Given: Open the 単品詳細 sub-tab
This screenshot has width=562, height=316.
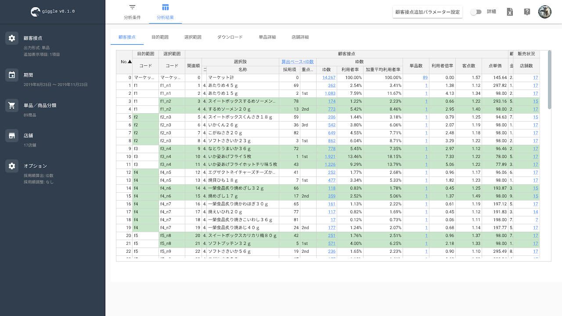Looking at the screenshot, I should [x=267, y=37].
